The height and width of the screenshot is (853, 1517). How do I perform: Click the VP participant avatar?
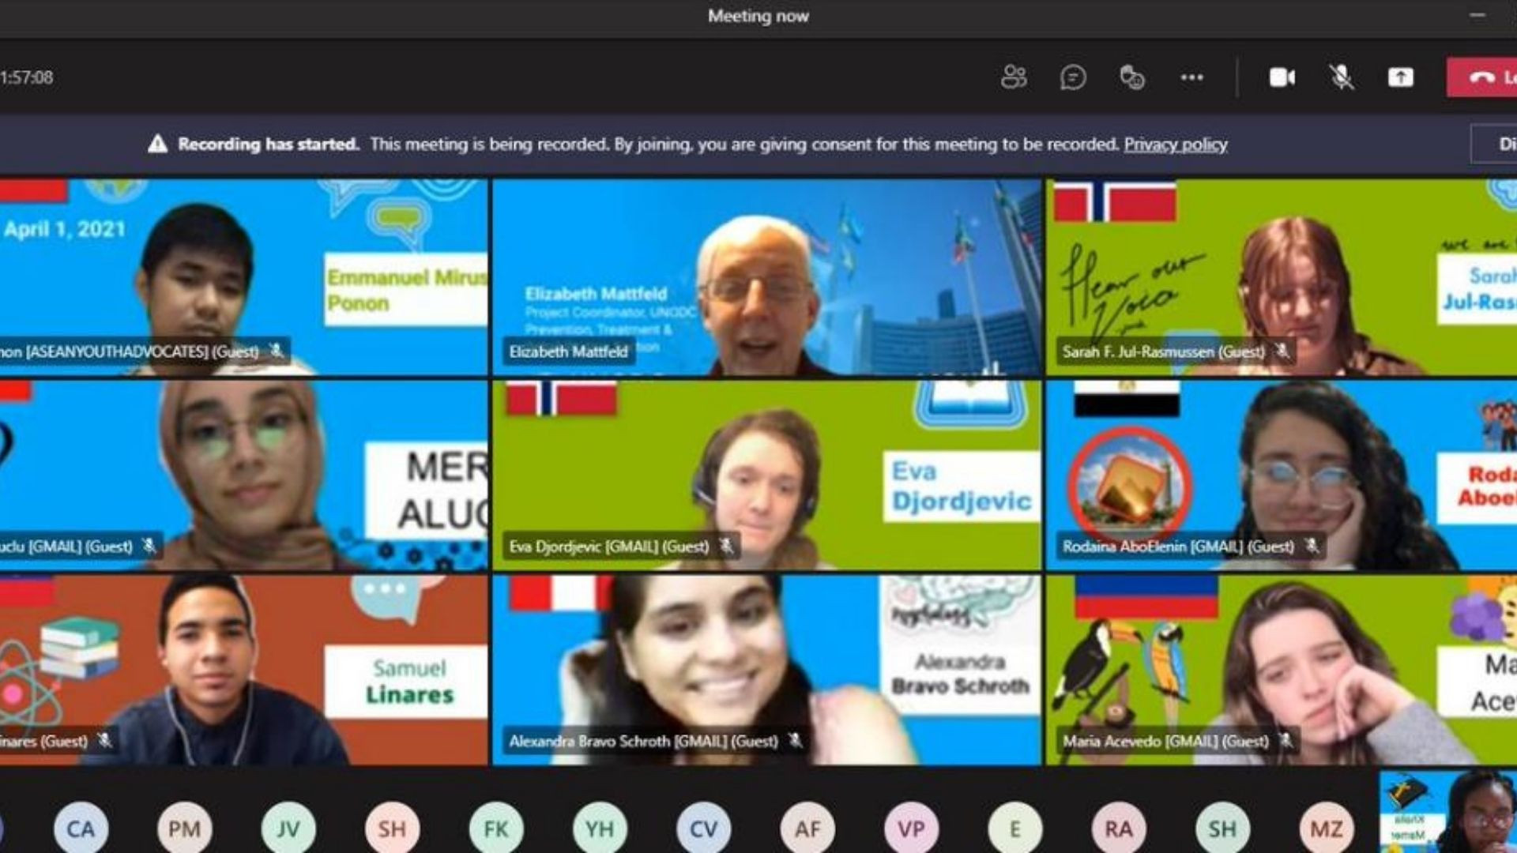click(910, 829)
